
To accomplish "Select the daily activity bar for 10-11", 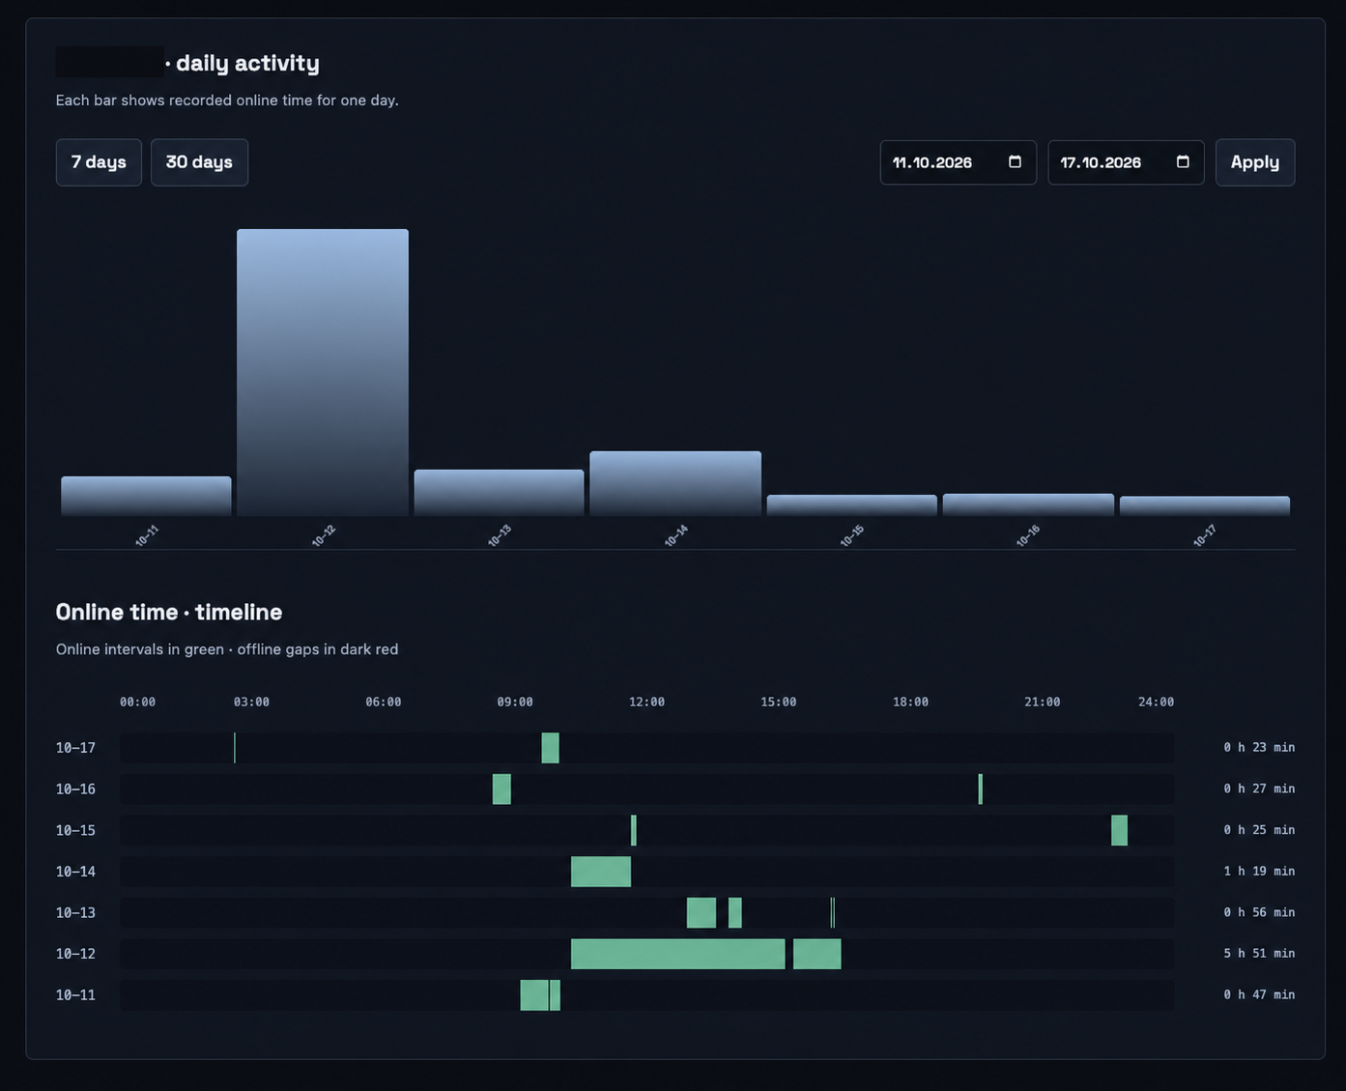I will pos(146,496).
